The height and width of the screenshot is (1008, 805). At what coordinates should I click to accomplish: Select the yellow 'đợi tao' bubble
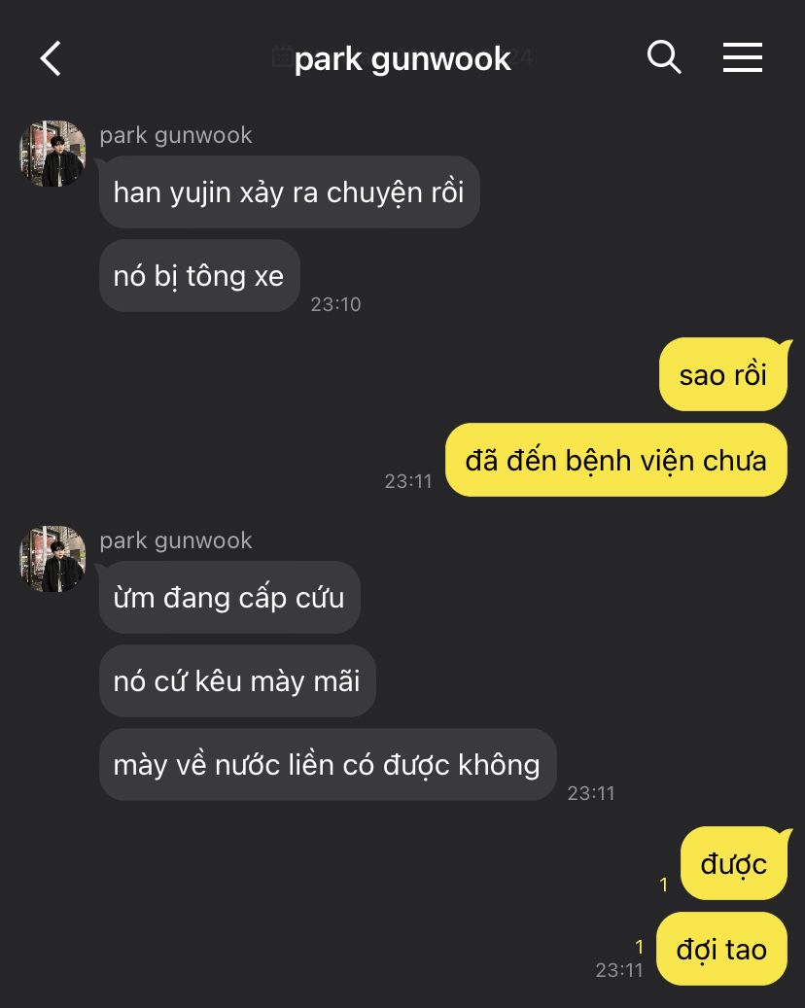click(721, 949)
